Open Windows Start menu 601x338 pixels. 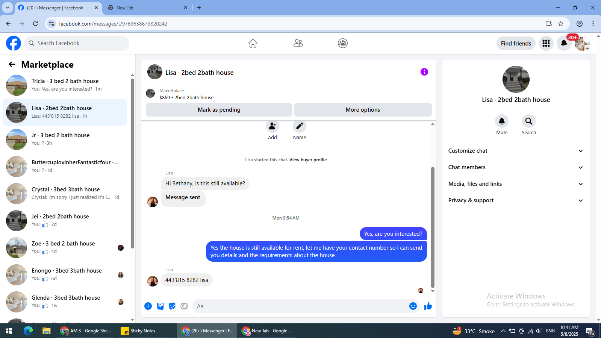[9, 331]
